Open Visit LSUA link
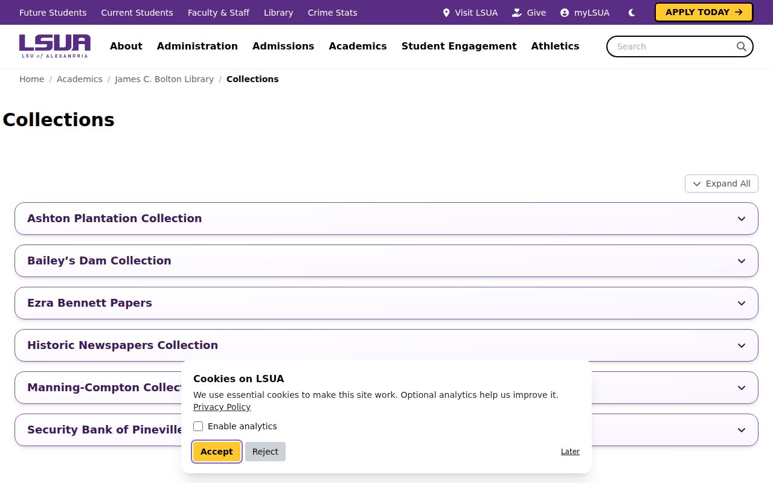The width and height of the screenshot is (773, 483). pos(470,13)
